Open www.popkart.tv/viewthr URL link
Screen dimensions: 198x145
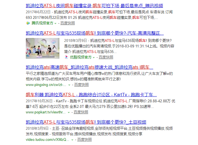pyautogui.click(x=46, y=112)
